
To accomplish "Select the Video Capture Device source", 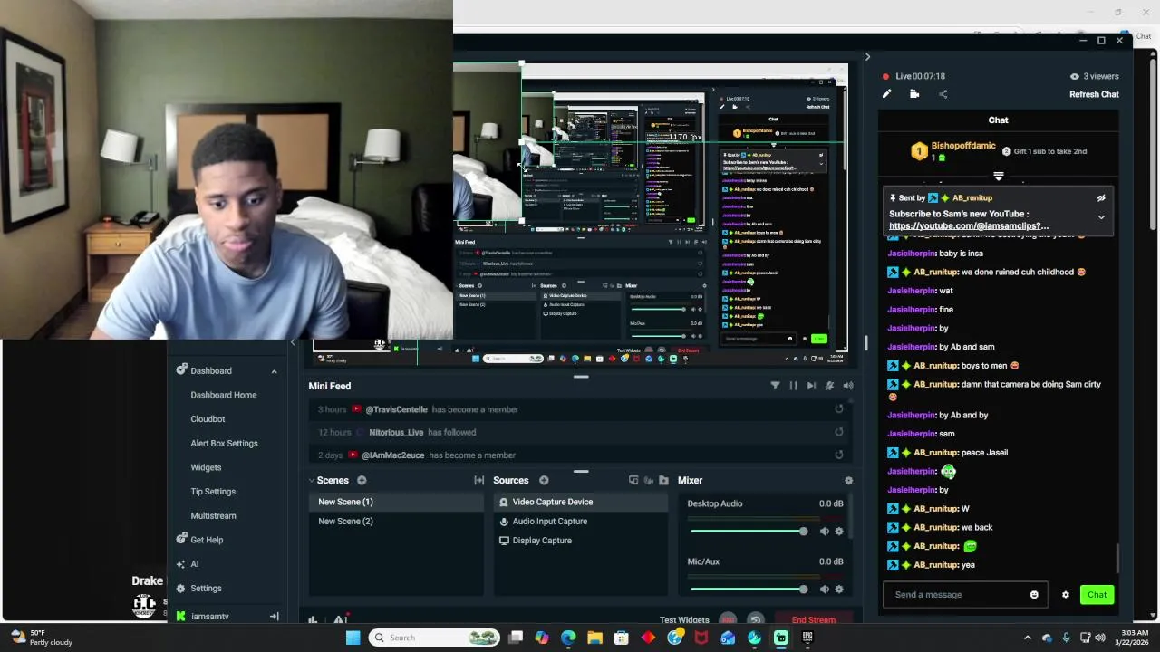I will tap(580, 502).
